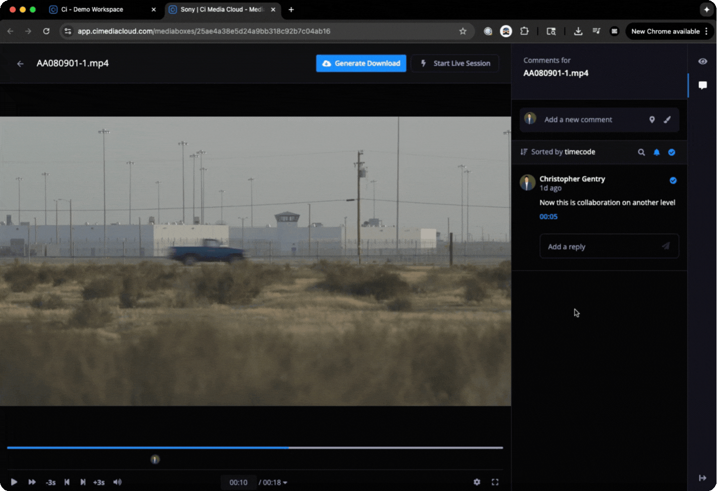This screenshot has height=491, width=717.
Task: Enter fullscreen video mode
Action: [x=495, y=482]
